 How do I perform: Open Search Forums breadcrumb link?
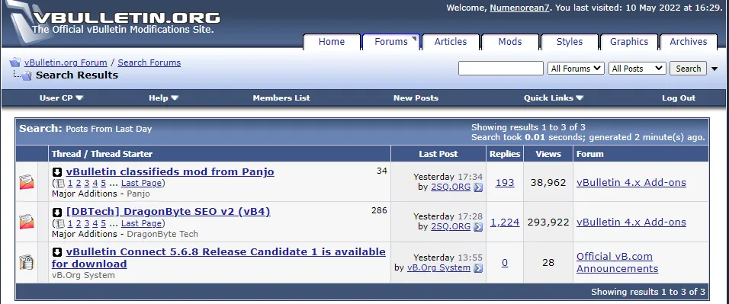coord(149,62)
